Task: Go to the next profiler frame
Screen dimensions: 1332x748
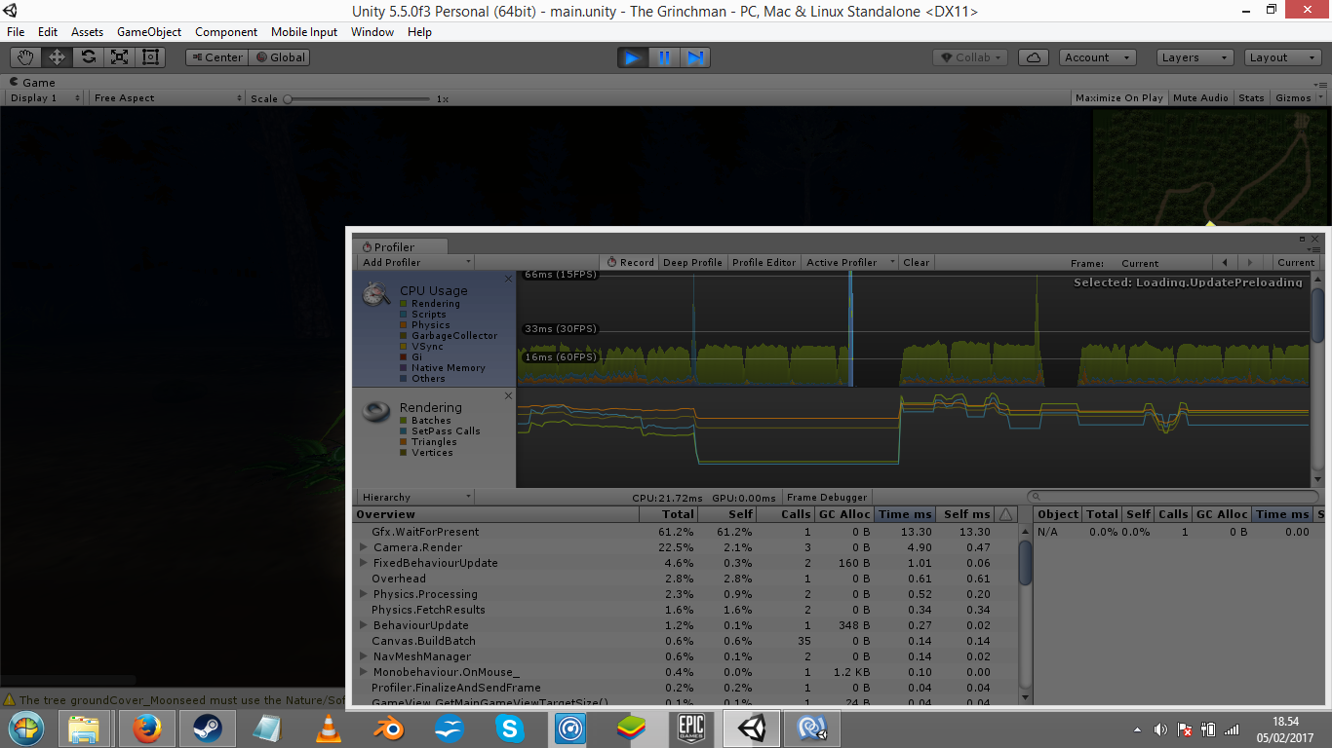Action: pyautogui.click(x=1250, y=262)
